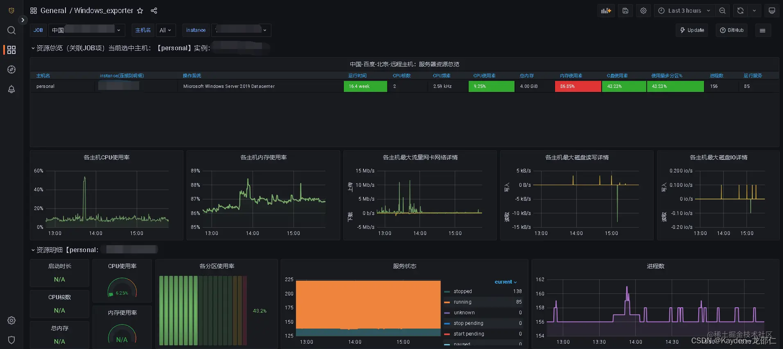Image resolution: width=783 pixels, height=349 pixels.
Task: Sort table by 内存使用率 column
Action: click(x=571, y=76)
